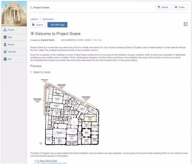Image resolution: width=192 pixels, height=165 pixels.
Task: Select the Tivoli Corner label on floor plan
Action: click(45, 80)
